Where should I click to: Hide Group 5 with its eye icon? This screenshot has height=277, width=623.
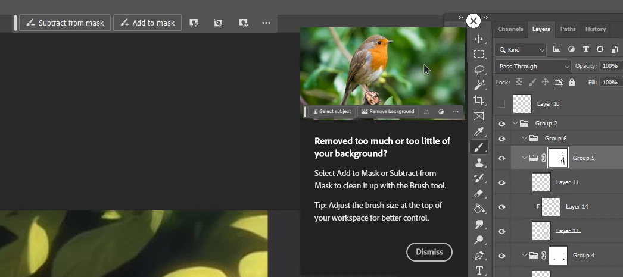[502, 158]
